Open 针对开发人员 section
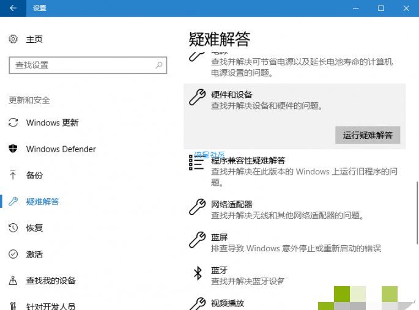Image resolution: width=419 pixels, height=310 pixels. tap(51, 306)
